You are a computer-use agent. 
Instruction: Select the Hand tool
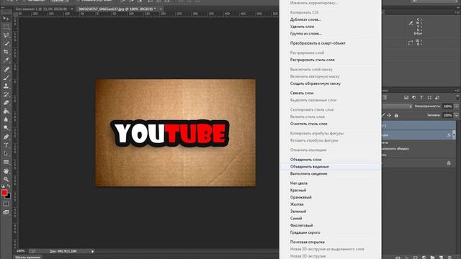(x=6, y=171)
